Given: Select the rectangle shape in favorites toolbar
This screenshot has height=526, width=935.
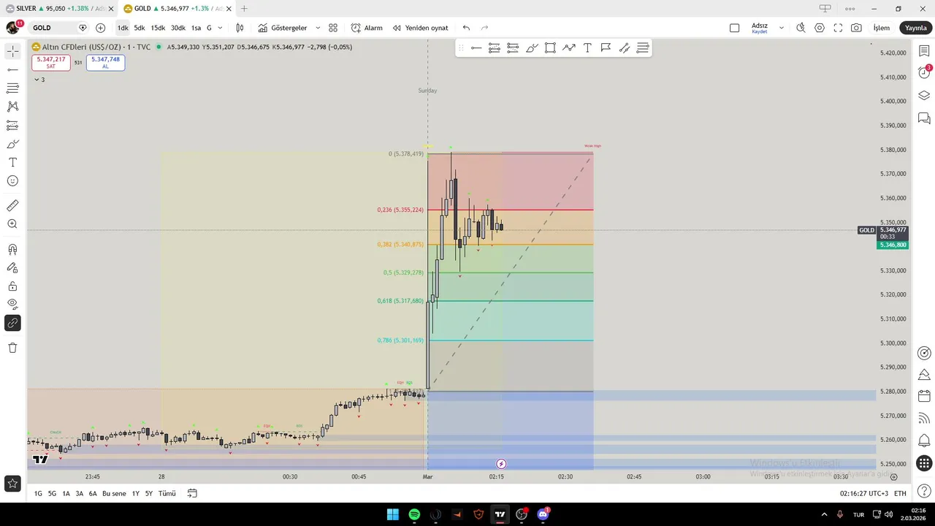Looking at the screenshot, I should pos(550,48).
